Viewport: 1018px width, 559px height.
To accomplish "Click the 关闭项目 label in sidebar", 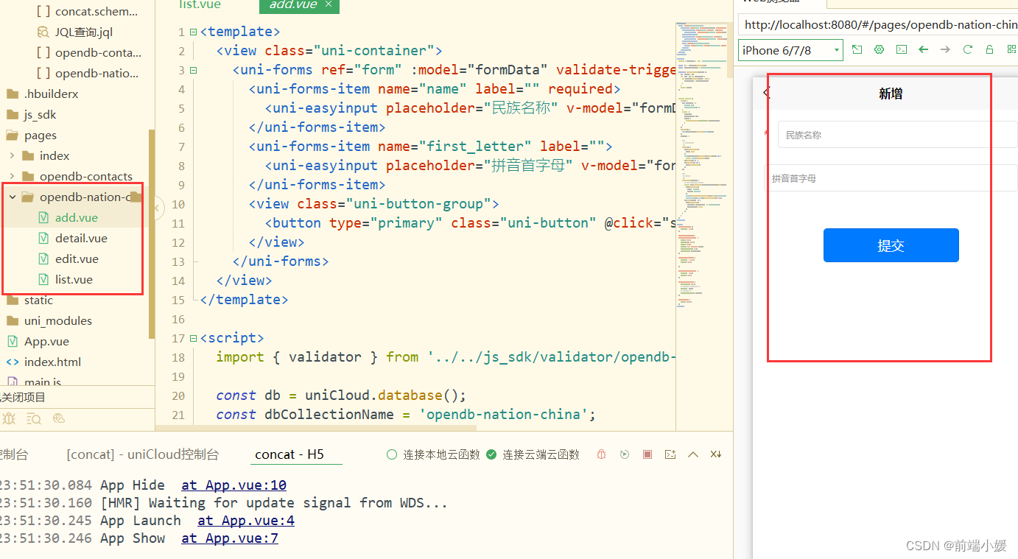I will [x=23, y=397].
